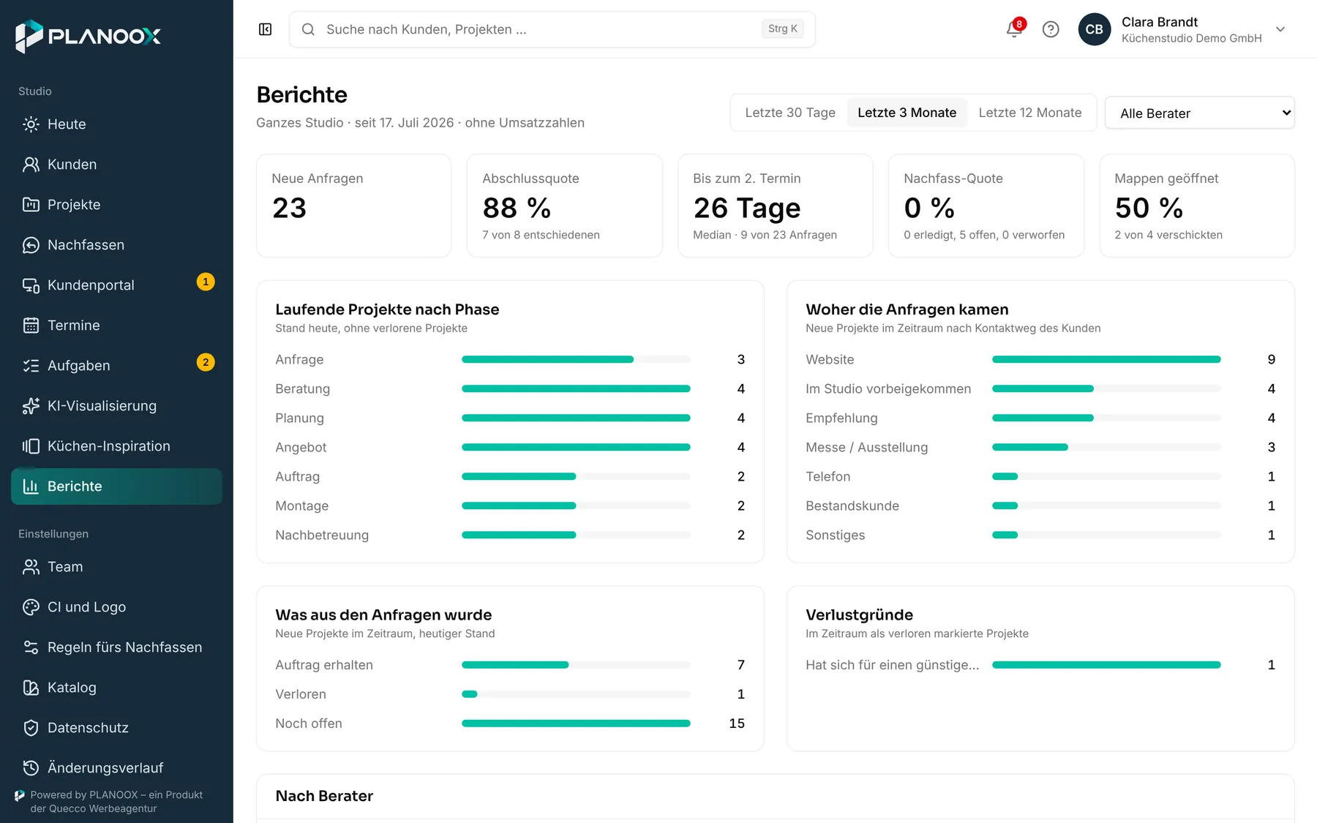Screen dimensions: 1317x823
Task: Open the Alle Berater dropdown
Action: coord(1199,113)
